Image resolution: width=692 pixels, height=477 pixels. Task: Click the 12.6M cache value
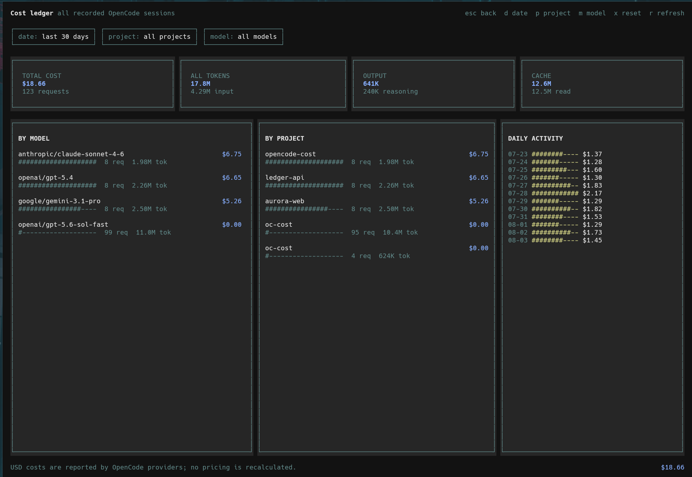tap(541, 84)
